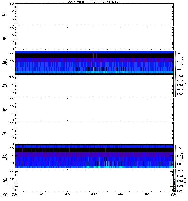188x201 pixels.
Task: Click the 'hhmm 2008' axis legend
Action: (4, 195)
